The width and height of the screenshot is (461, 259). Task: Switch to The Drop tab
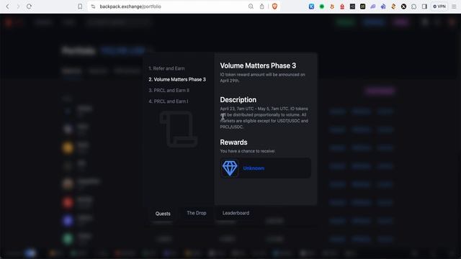point(197,213)
